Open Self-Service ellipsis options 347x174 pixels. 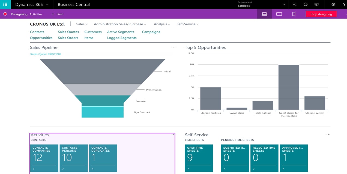coord(328,134)
